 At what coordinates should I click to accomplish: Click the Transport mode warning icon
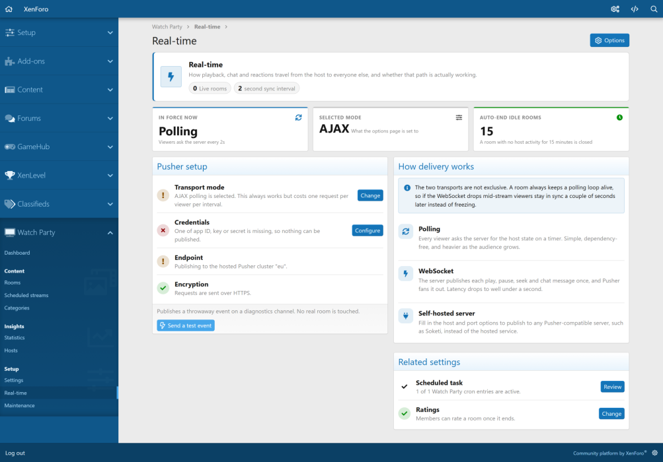[163, 195]
